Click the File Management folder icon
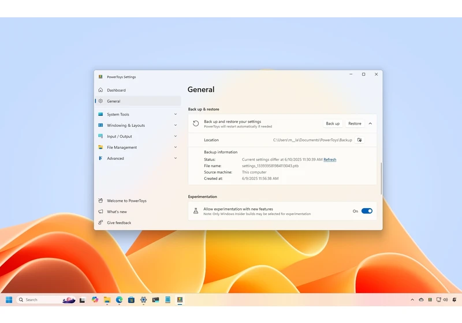 click(x=100, y=147)
